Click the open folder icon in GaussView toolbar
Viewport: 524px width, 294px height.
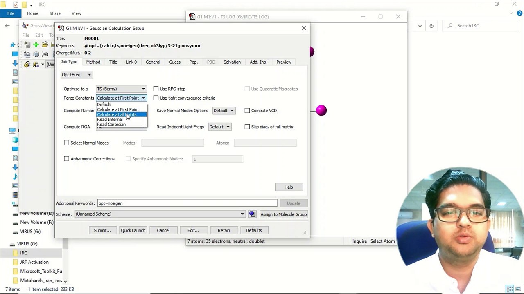45,45
